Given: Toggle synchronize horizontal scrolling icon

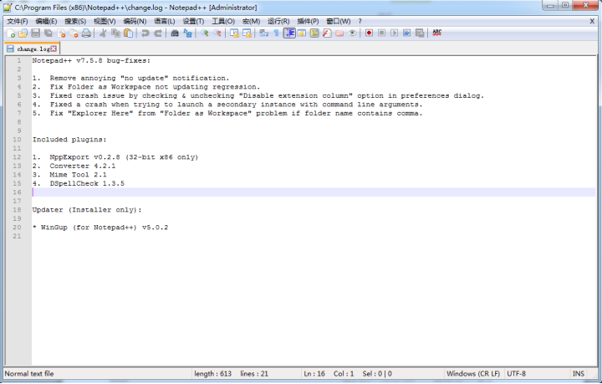Looking at the screenshot, I should [x=247, y=33].
